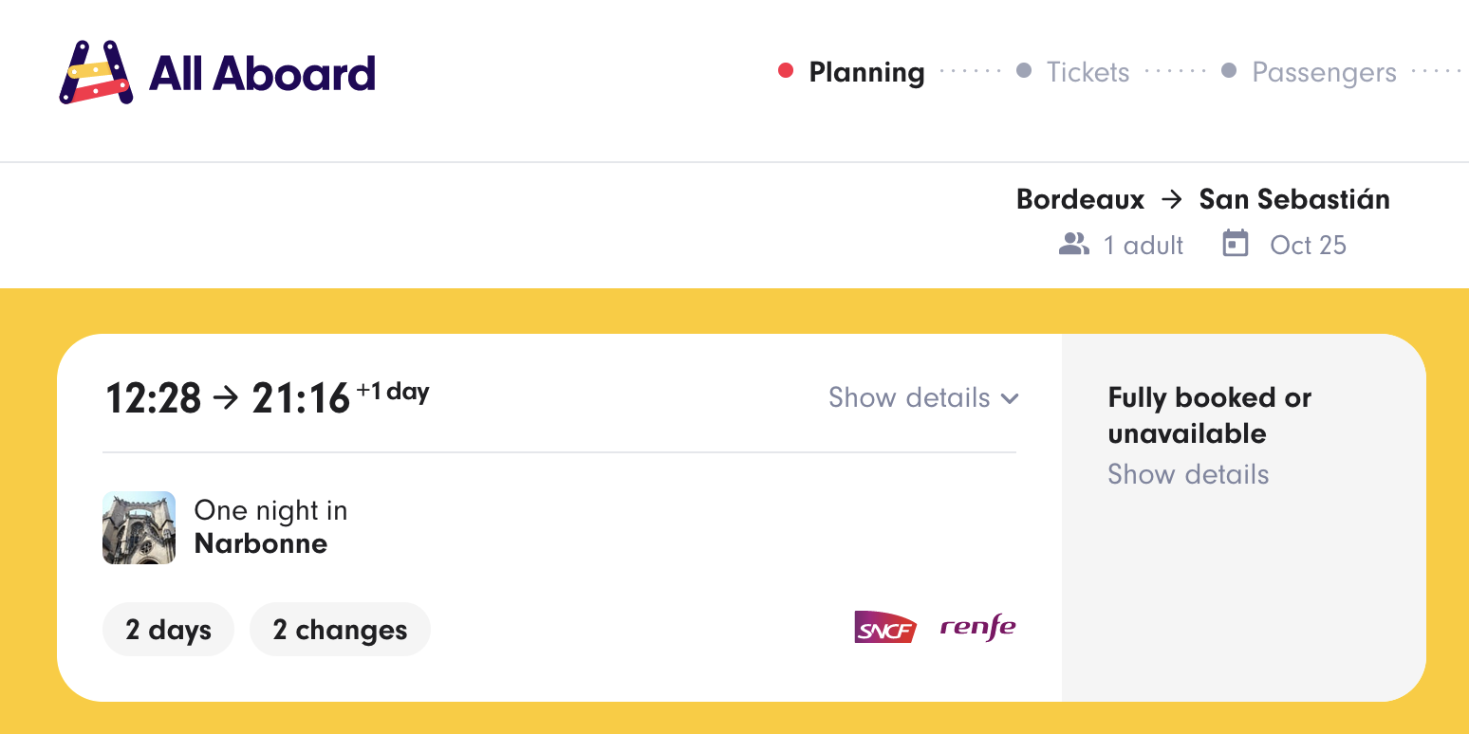Click the people icon beside 1 adult
Viewport: 1469px width, 734px height.
point(1073,245)
